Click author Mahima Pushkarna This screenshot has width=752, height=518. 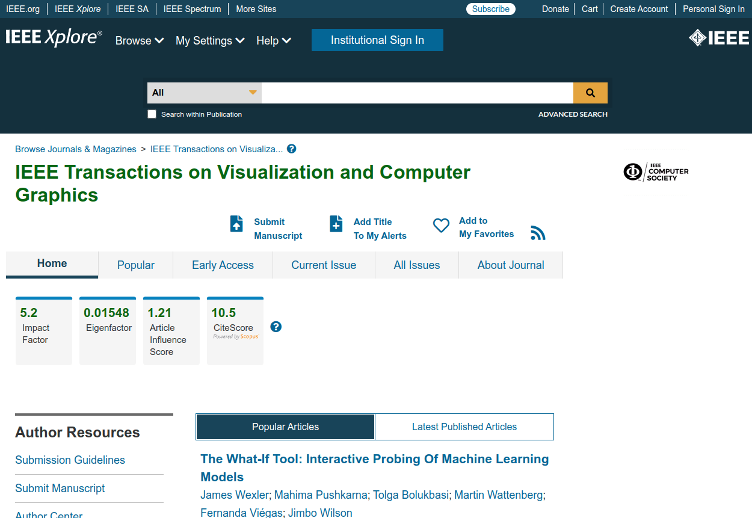tap(321, 495)
